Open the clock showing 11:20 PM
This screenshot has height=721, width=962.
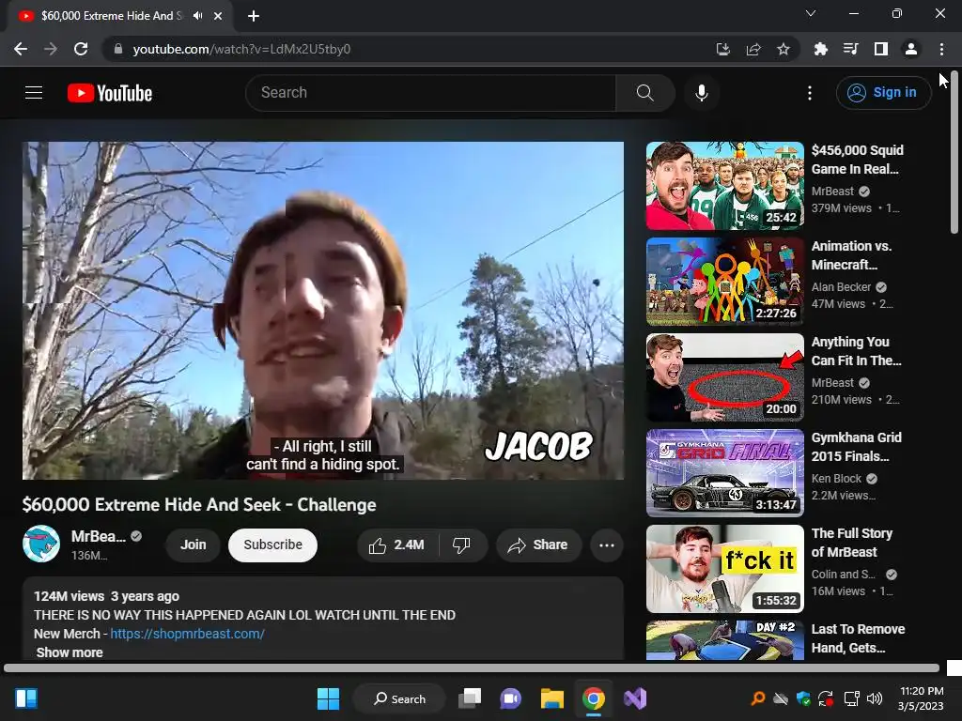[x=921, y=698]
